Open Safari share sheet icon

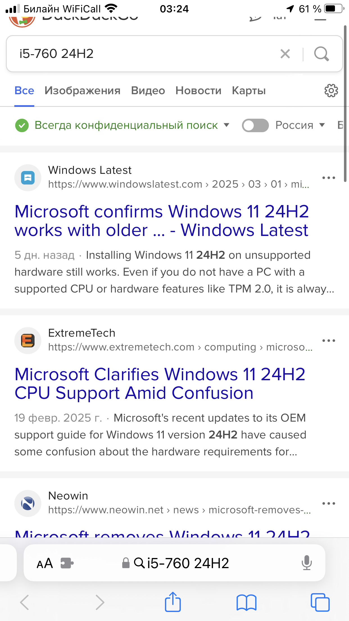click(x=173, y=602)
